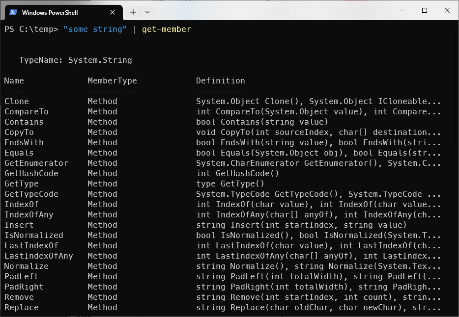The width and height of the screenshot is (459, 317).
Task: Click the GetType method name
Action: click(22, 184)
